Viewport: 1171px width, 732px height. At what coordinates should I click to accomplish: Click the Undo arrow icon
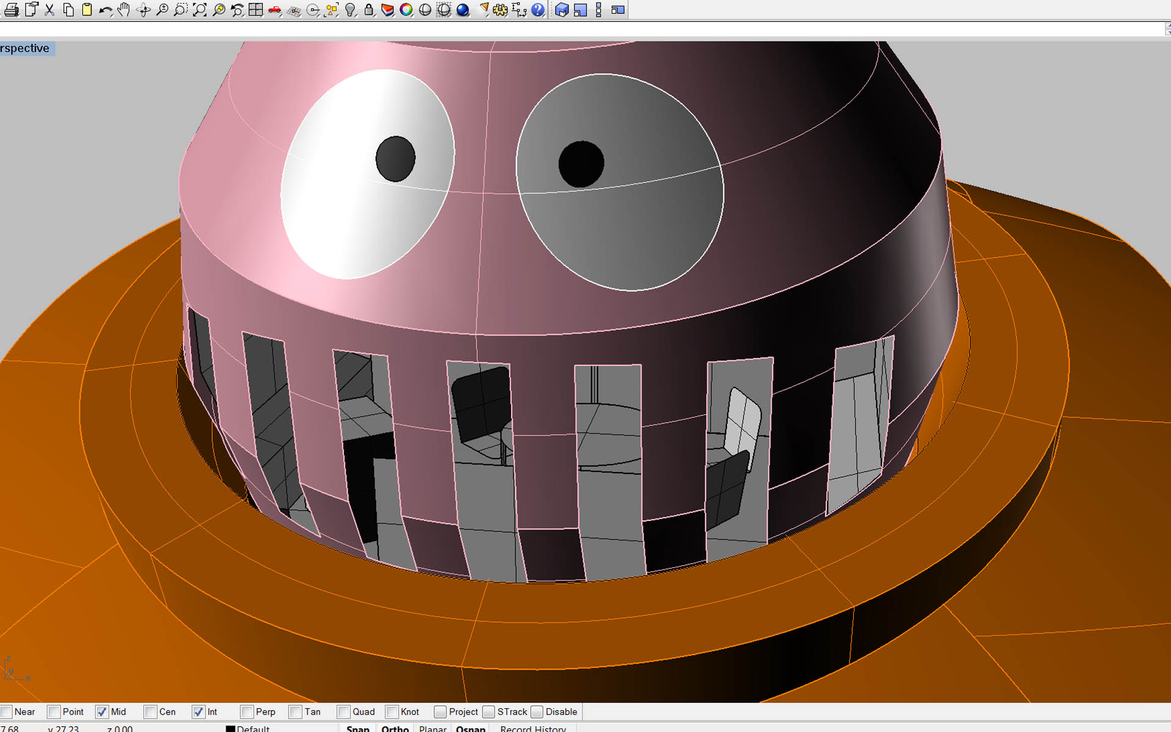[x=106, y=10]
